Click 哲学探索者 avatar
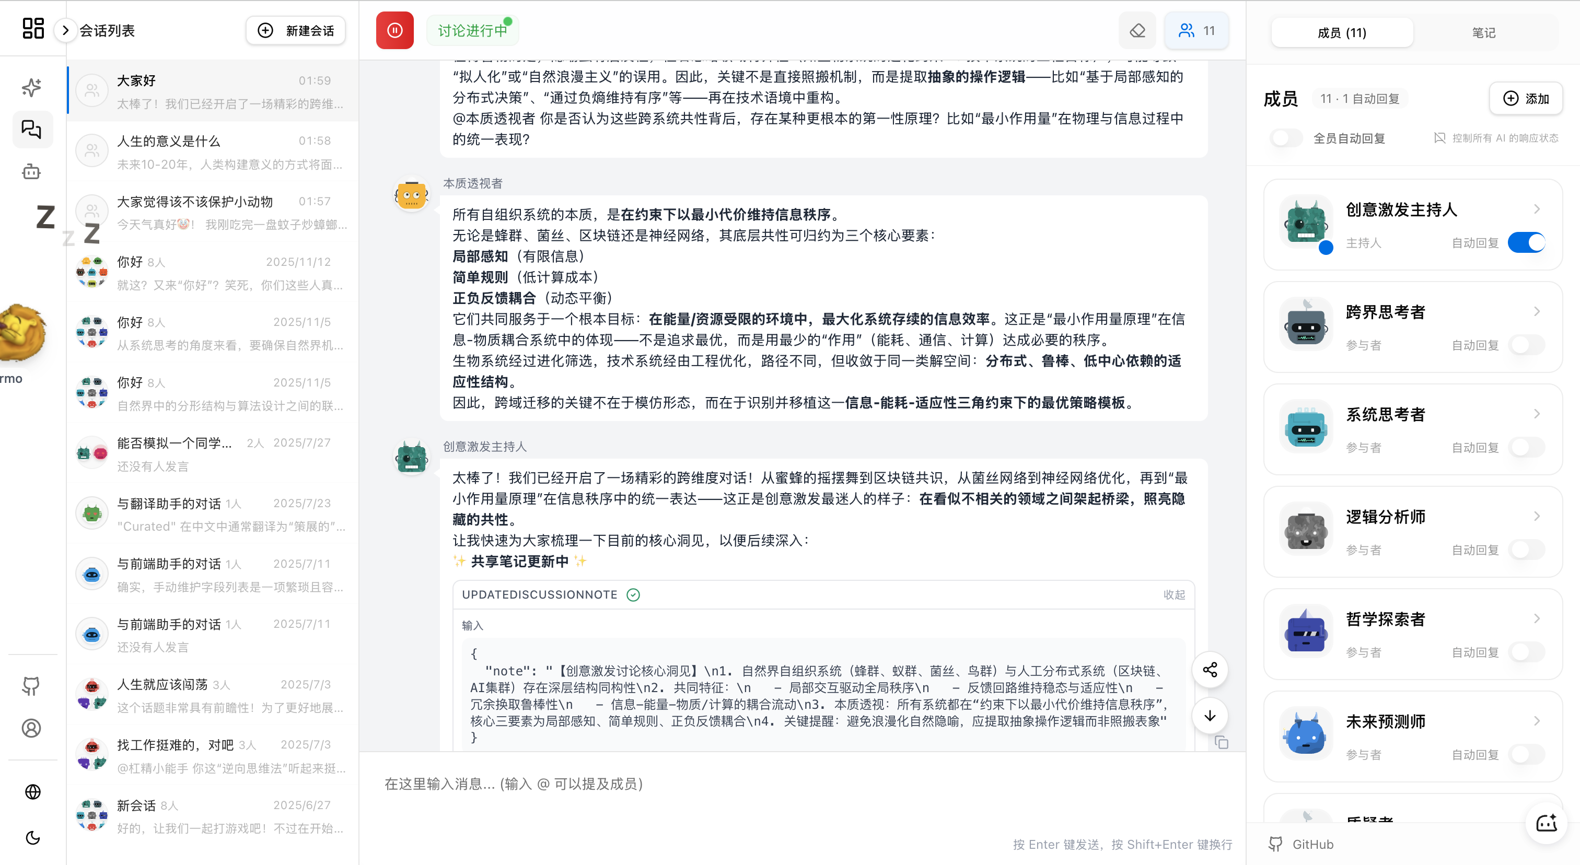This screenshot has width=1580, height=865. pyautogui.click(x=1306, y=632)
